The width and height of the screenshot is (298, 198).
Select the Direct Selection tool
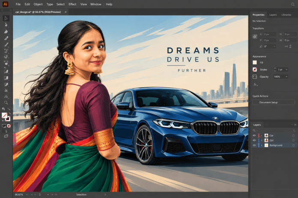(6, 25)
